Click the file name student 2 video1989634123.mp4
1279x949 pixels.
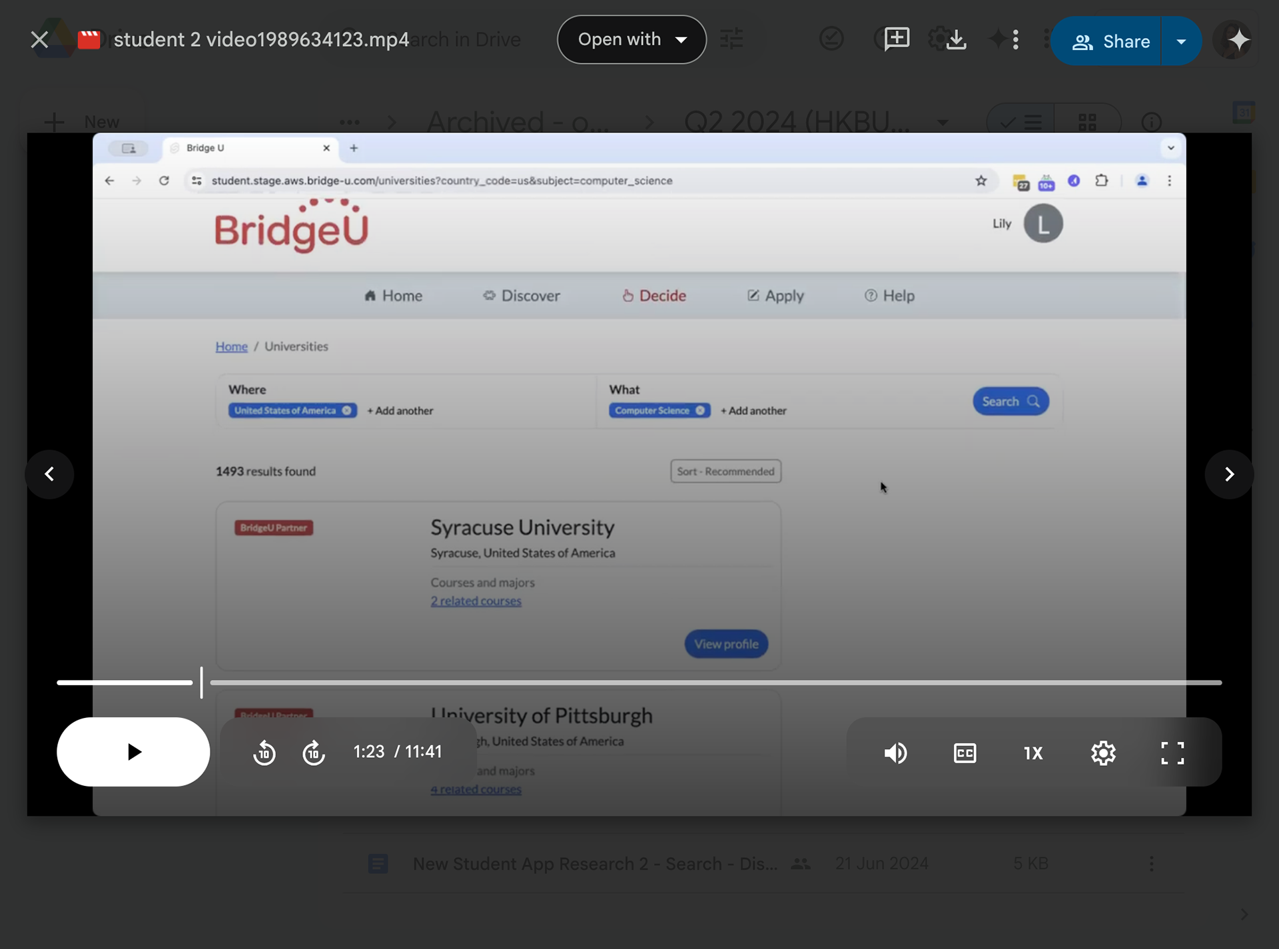261,40
